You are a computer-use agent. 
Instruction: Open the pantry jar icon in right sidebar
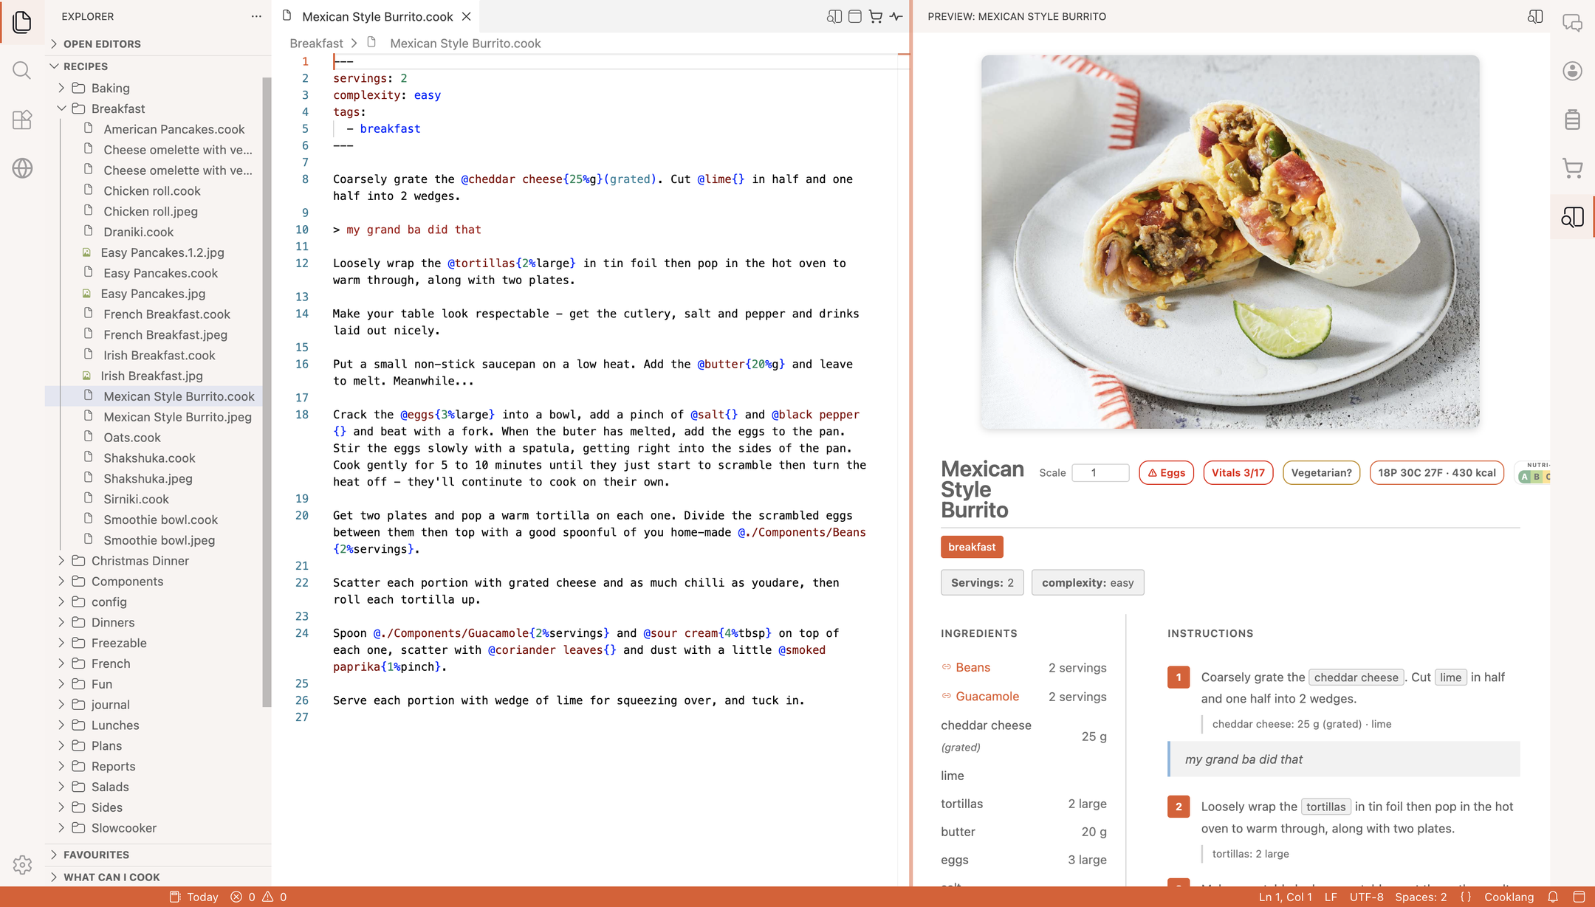pyautogui.click(x=1573, y=119)
